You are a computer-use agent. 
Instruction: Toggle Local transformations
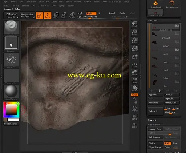134,56
